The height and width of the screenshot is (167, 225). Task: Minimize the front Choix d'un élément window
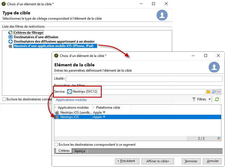pyautogui.click(x=193, y=56)
